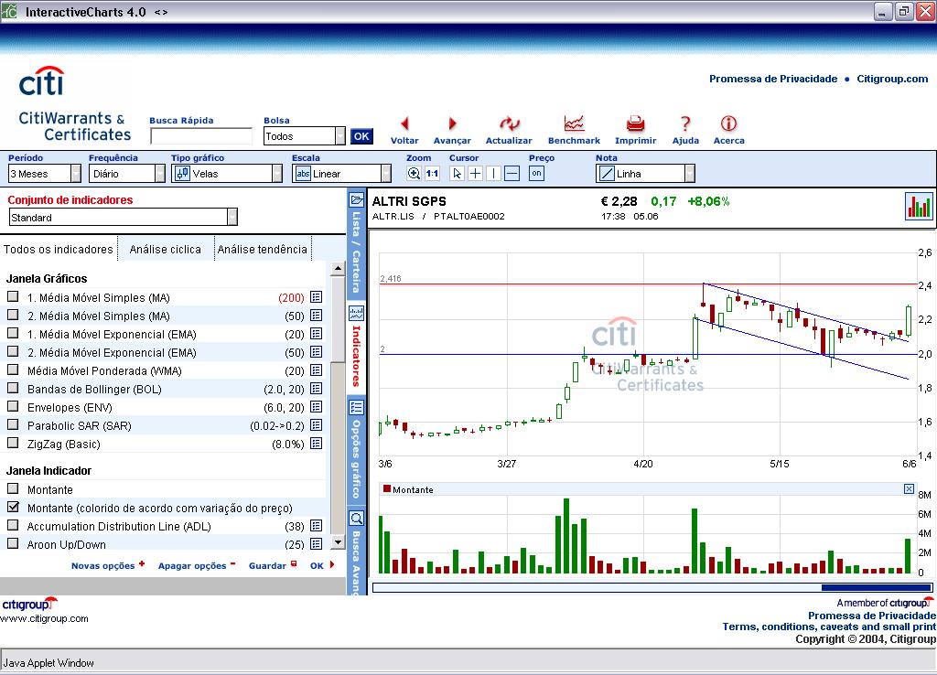Click the Voltar back arrow icon
937x675 pixels.
pyautogui.click(x=404, y=124)
